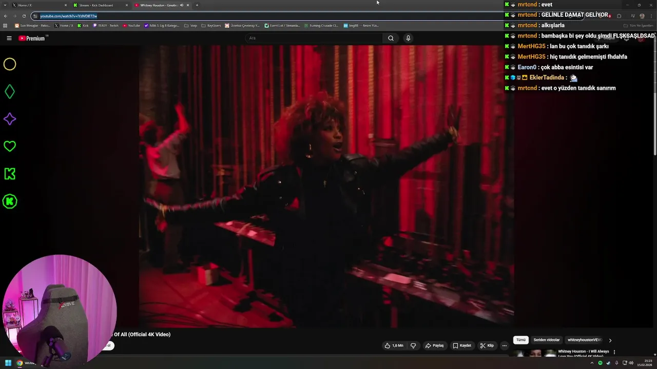Show hidden system tray icons chevron

coord(592,363)
